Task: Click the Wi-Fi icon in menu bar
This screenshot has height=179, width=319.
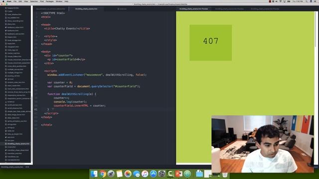Action: pyautogui.click(x=280, y=1)
